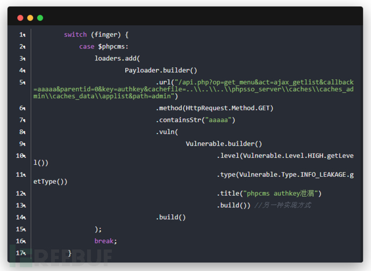Click '$phpcms:' on line 2
The image size is (371, 271).
[x=113, y=46]
